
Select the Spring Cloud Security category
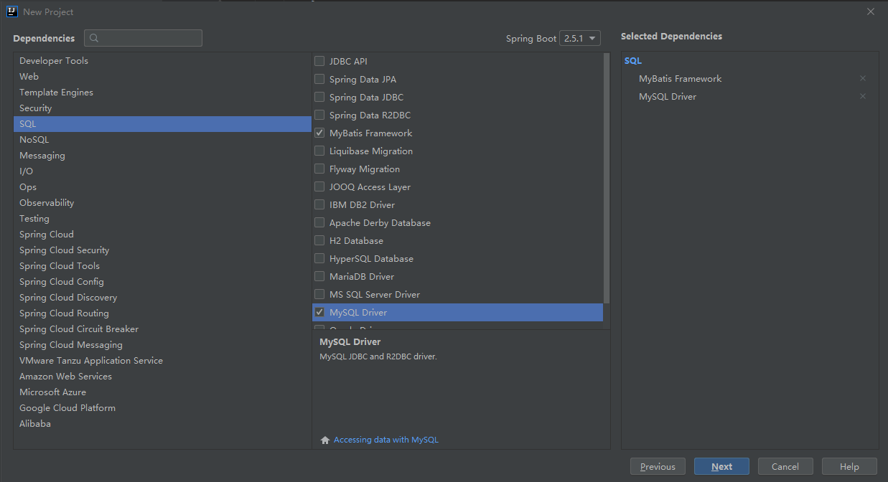point(162,250)
